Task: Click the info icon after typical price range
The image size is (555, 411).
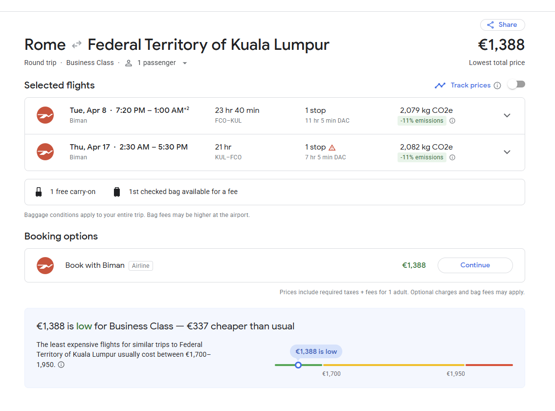Action: [x=61, y=365]
